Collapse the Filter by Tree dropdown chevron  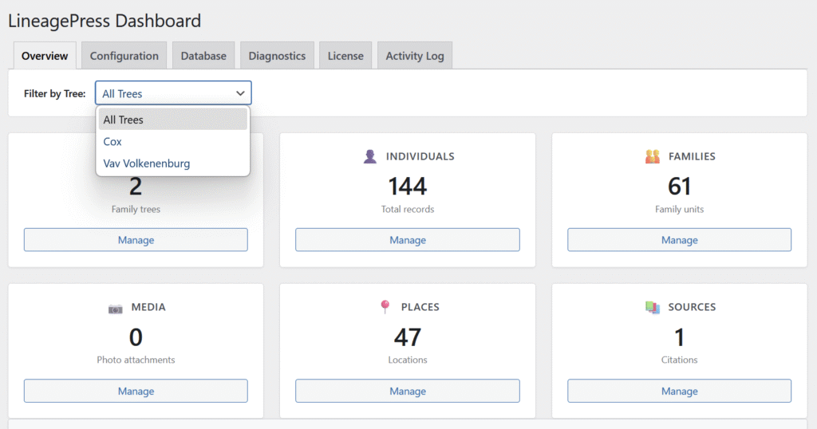click(240, 93)
